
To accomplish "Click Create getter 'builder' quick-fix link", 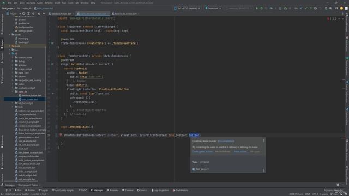I will pyautogui.click(x=202, y=151).
